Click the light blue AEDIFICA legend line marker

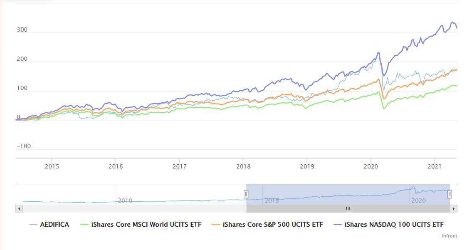[33, 224]
